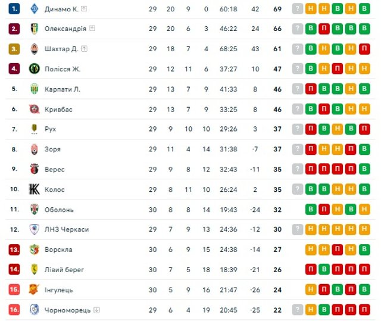Click the Кривбас team crest

coord(35,109)
